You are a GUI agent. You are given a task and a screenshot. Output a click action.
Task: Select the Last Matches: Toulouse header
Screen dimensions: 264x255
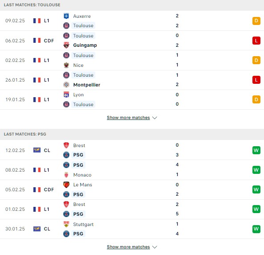pyautogui.click(x=32, y=5)
